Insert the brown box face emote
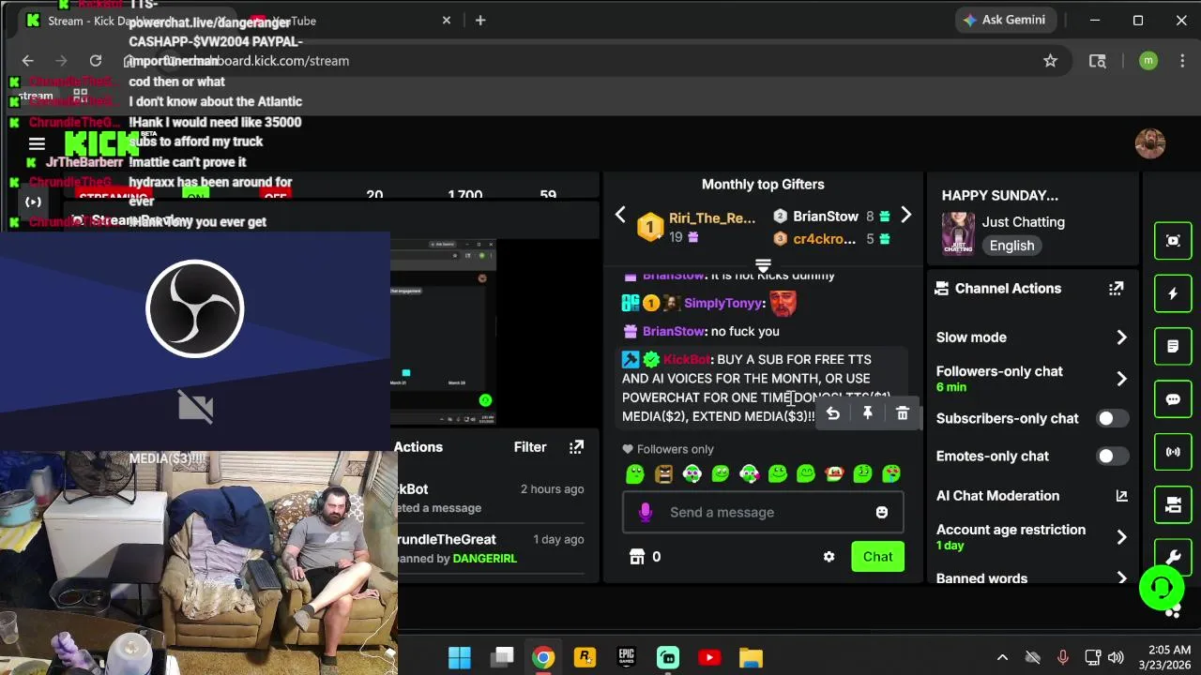Viewport: 1201px width, 675px height. [663, 474]
